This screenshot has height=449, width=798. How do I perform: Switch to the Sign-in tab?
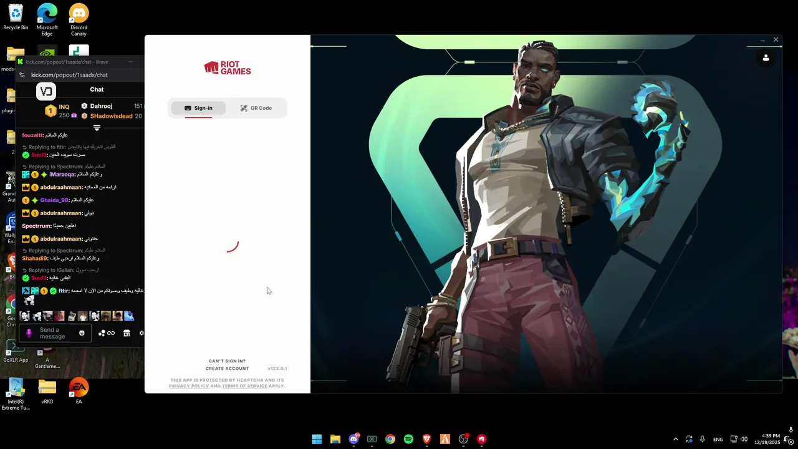198,108
